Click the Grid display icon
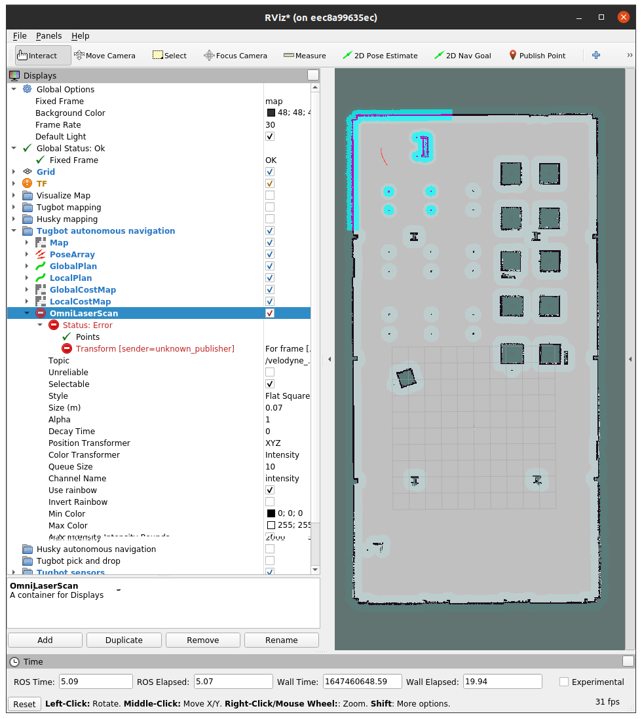642x719 pixels. 28,172
